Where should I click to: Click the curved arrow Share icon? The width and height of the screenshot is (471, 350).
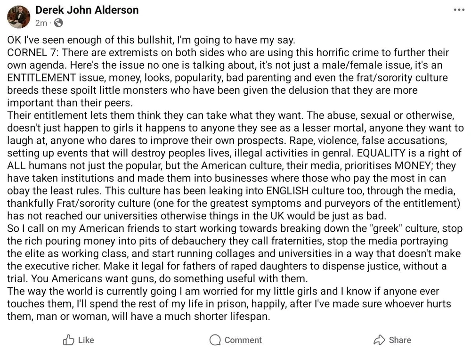click(x=379, y=340)
